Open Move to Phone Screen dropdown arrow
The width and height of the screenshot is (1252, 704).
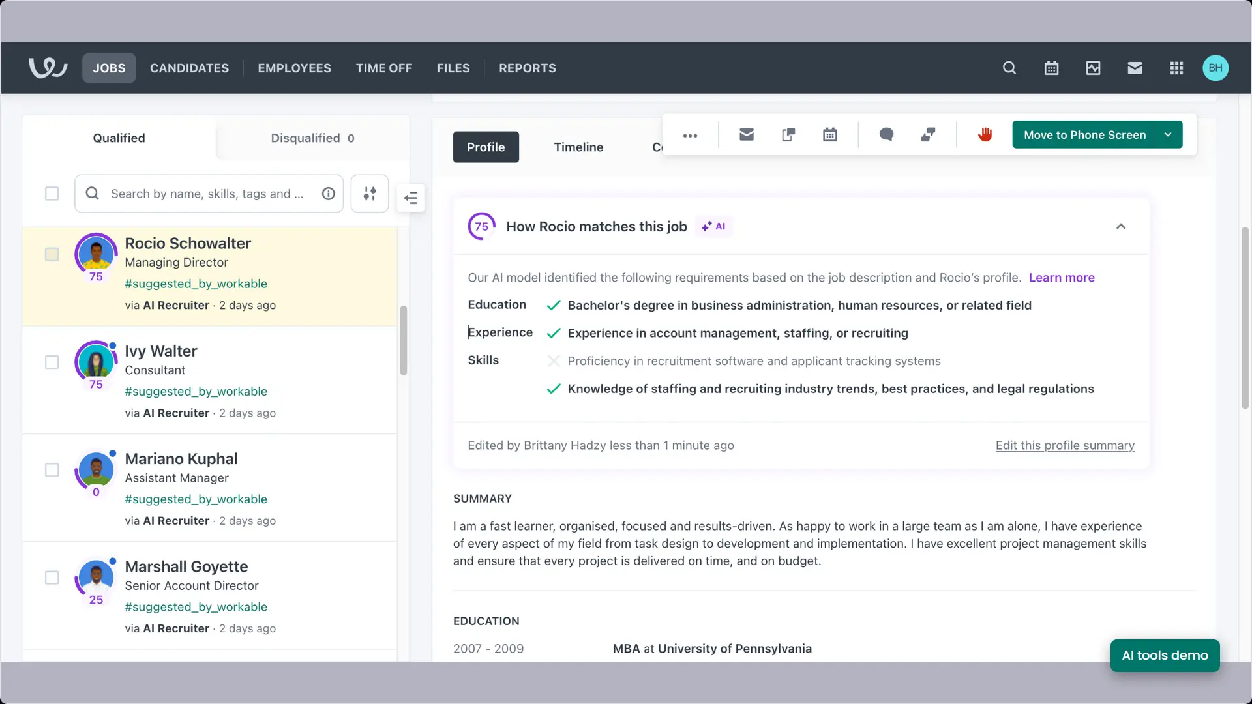(x=1167, y=134)
